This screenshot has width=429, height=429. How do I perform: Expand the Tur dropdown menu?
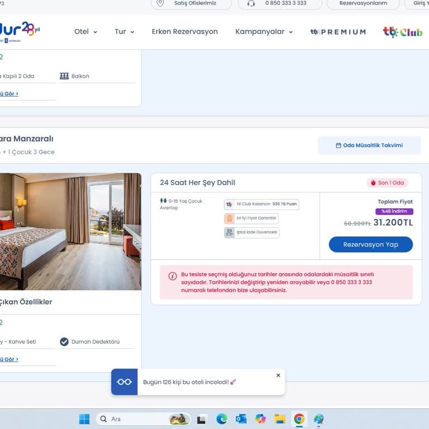click(124, 32)
